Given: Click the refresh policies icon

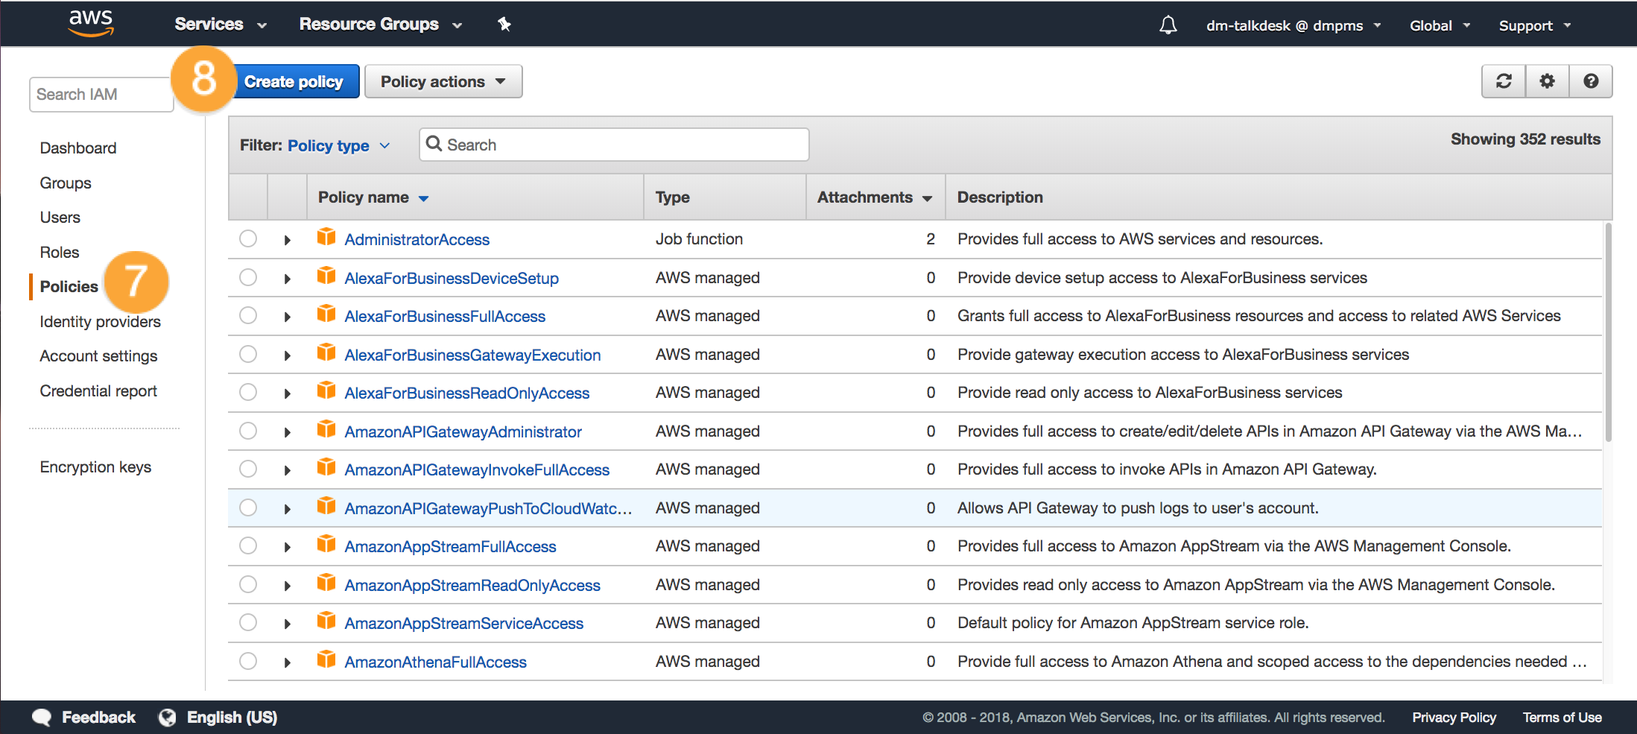Looking at the screenshot, I should [1504, 81].
